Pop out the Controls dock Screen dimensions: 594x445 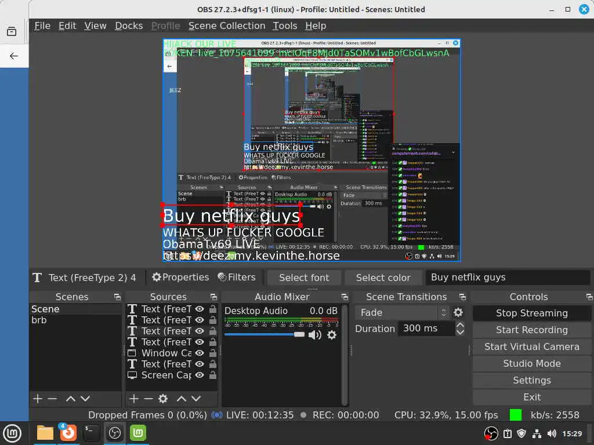pos(589,297)
